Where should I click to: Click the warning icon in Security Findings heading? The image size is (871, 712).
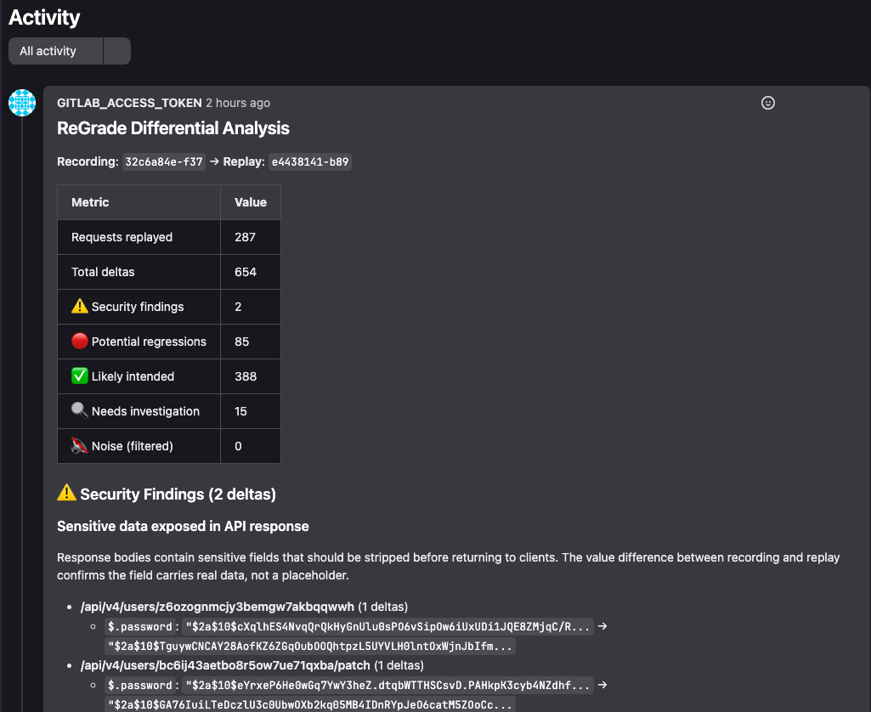click(x=66, y=493)
